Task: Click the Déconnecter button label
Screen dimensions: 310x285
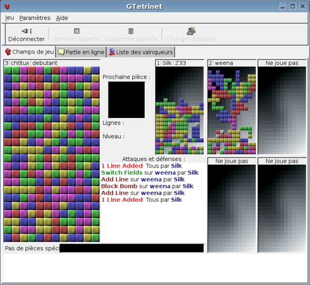Action: tap(27, 39)
